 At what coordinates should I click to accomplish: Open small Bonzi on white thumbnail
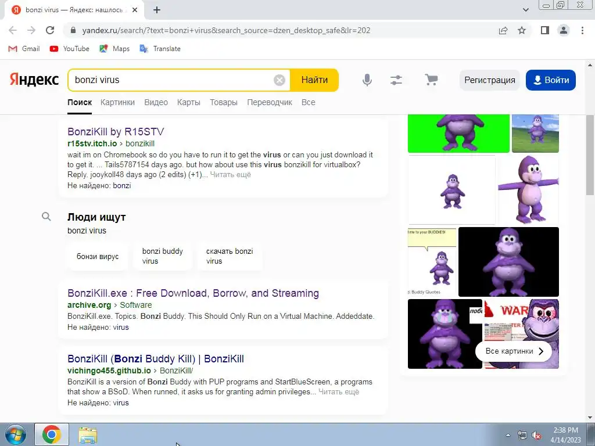tap(451, 190)
